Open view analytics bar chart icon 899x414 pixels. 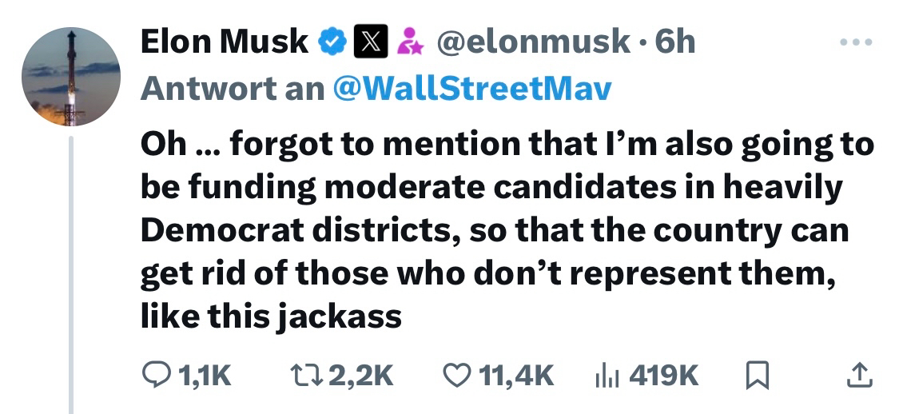coord(607,376)
